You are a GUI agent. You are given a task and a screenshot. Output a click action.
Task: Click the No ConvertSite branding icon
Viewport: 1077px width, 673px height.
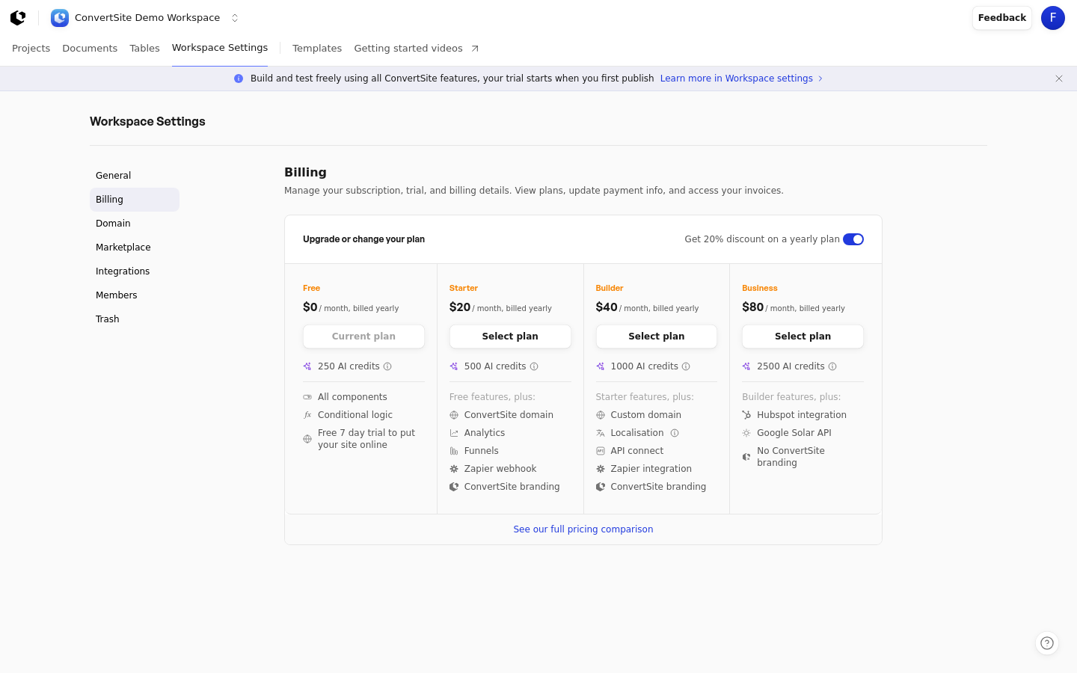point(746,457)
